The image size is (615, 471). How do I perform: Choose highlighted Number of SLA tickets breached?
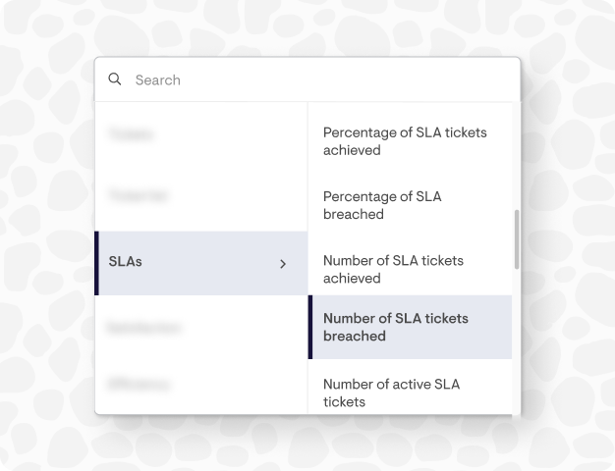410,327
